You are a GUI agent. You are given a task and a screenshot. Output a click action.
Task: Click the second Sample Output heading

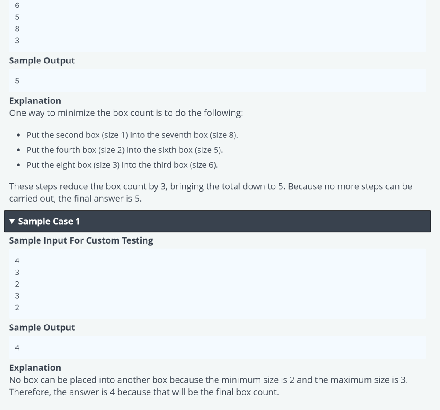(42, 328)
